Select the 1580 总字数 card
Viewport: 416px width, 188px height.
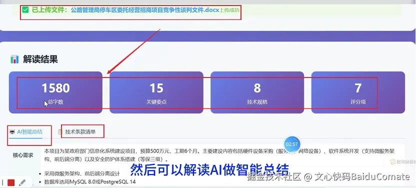click(55, 92)
